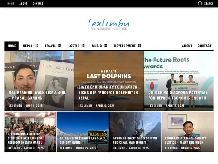Click the date March 13, 2025

coord(139,148)
